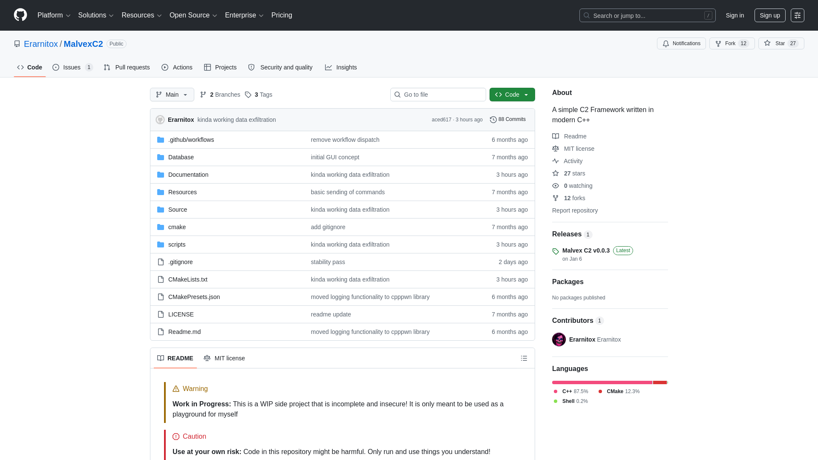Focus the Search or jump to field
Viewport: 818px width, 460px height.
(x=647, y=15)
